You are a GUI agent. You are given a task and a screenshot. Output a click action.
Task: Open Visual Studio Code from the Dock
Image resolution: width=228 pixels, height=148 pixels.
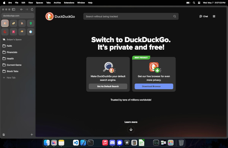point(76,143)
